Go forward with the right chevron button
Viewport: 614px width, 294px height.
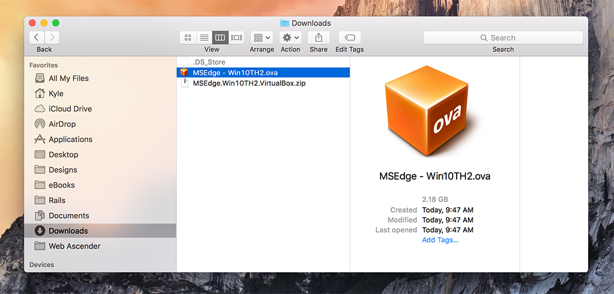click(52, 38)
